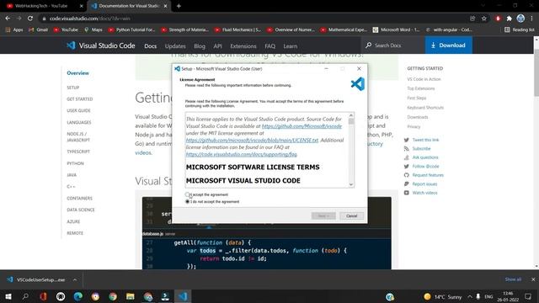Click the bookmark star icon in address bar
The width and height of the screenshot is (539, 303).
tap(484, 19)
